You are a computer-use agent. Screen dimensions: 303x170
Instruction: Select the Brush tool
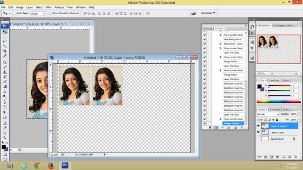5,67
